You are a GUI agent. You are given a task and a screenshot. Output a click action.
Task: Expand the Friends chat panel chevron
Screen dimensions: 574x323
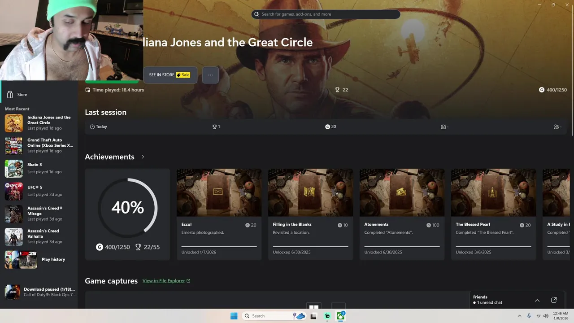537,300
